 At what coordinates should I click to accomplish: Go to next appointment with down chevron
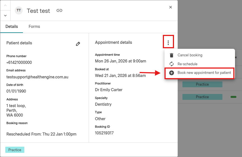point(5,16)
